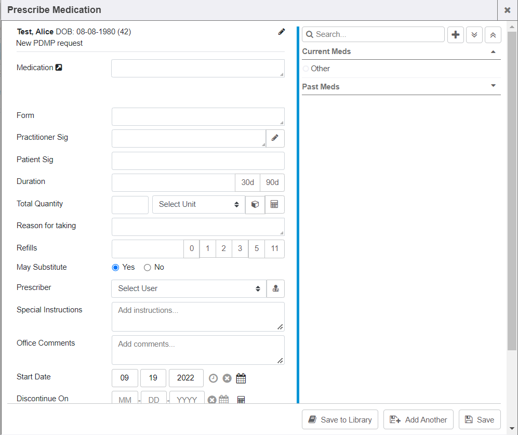Open the Select User prescriber dropdown
This screenshot has height=435, width=518.
click(x=189, y=288)
